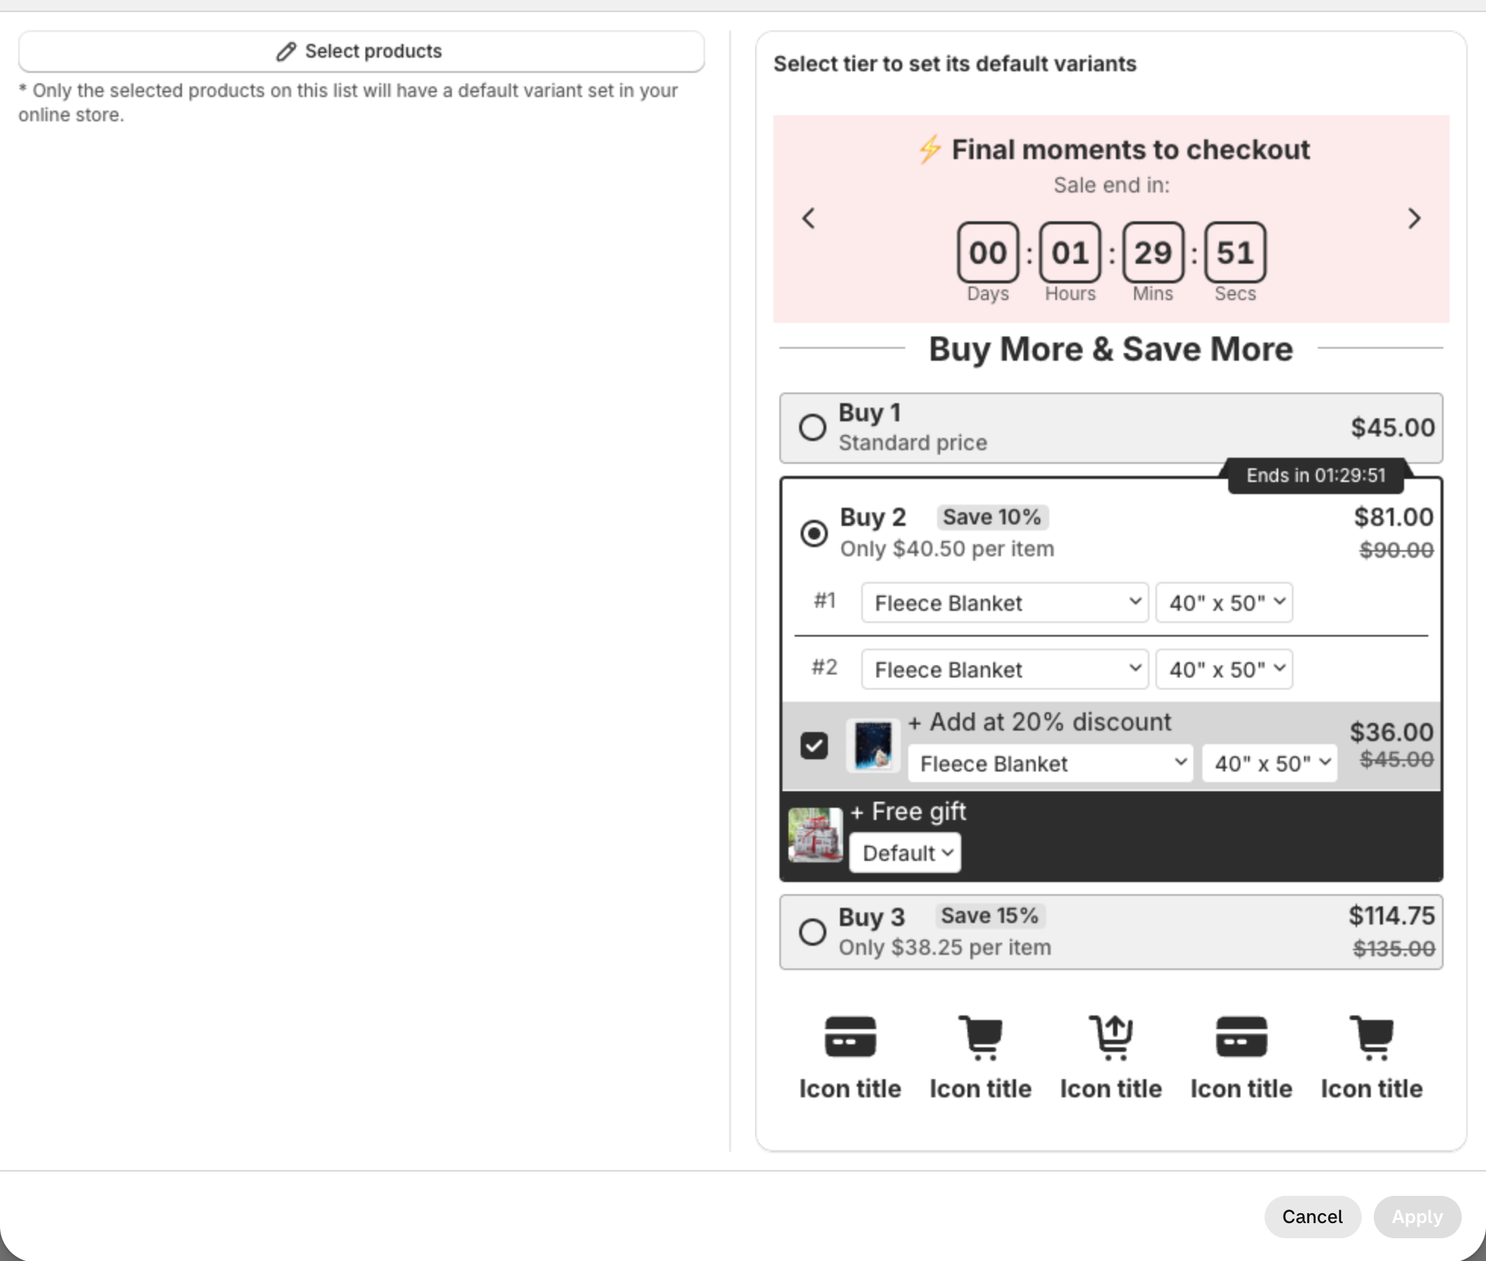Screen dimensions: 1486x1261
Task: Click the $81.00 price in Buy 2
Action: pyautogui.click(x=1394, y=517)
